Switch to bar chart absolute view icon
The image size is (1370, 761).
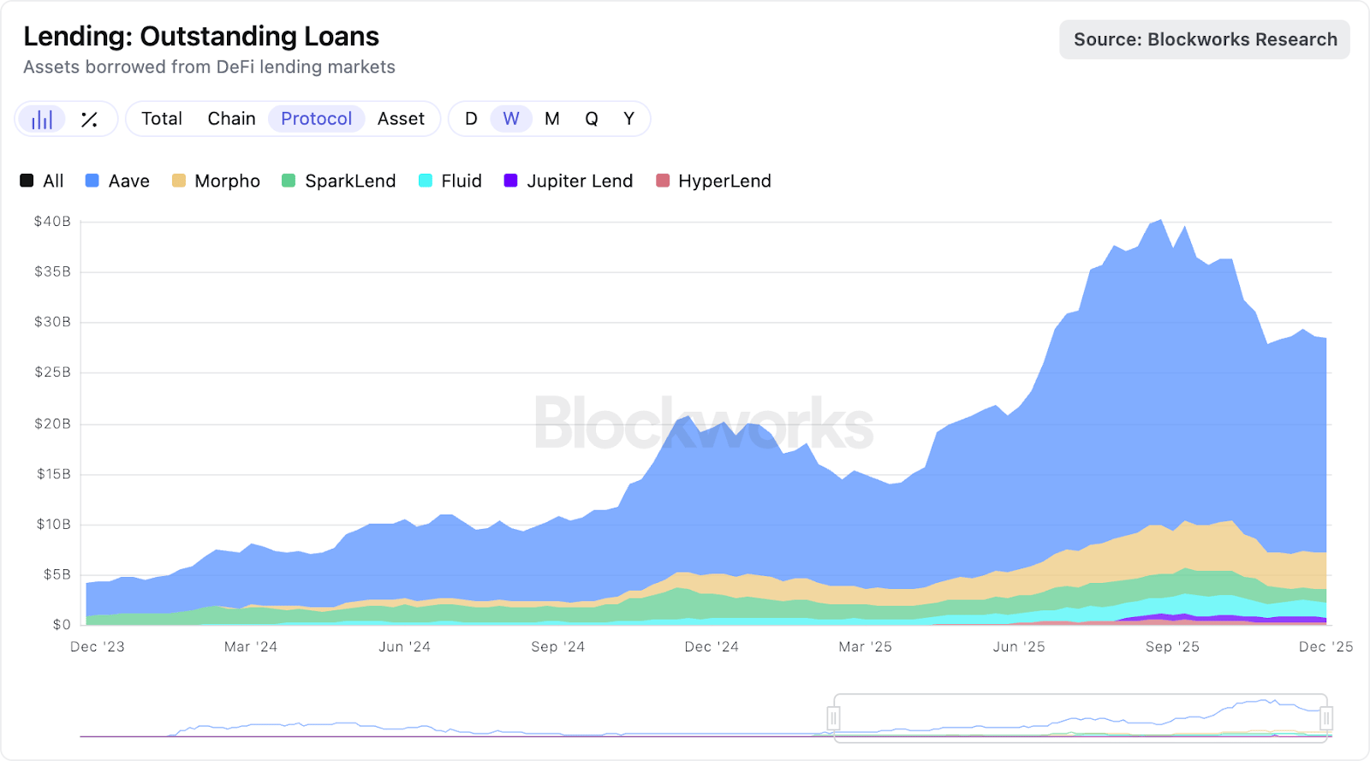42,119
